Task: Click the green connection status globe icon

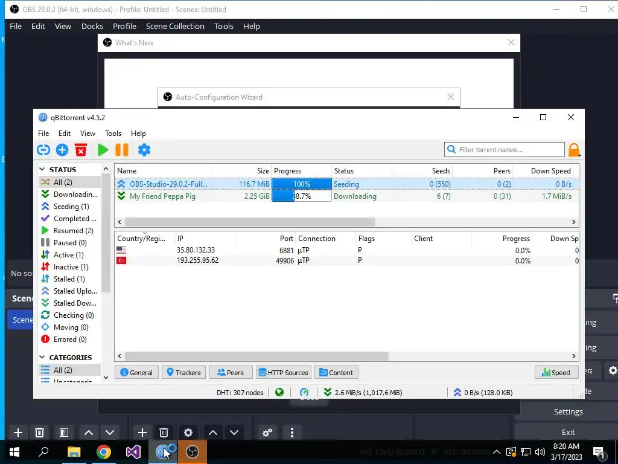Action: tap(279, 392)
